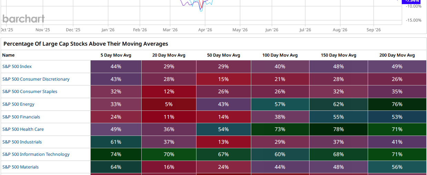Select Consumer Discretionary 5-day cell 43%

pyautogui.click(x=116, y=79)
